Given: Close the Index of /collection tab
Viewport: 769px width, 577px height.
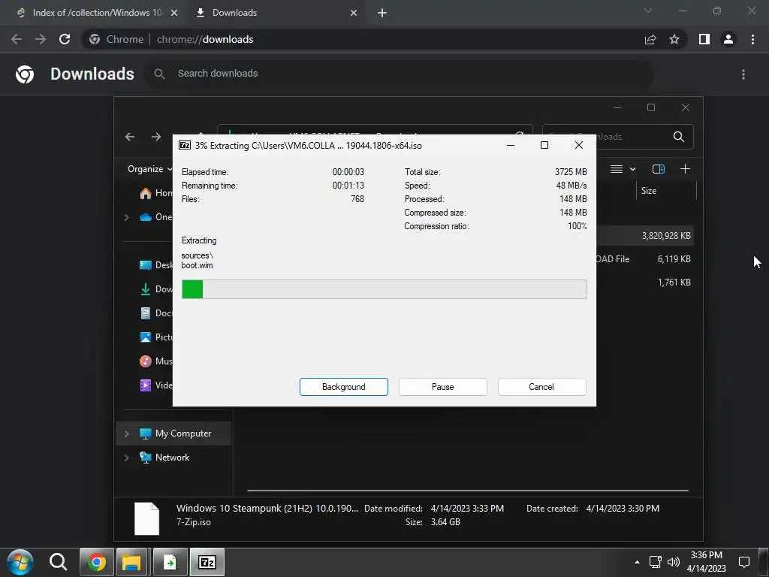Looking at the screenshot, I should coord(174,13).
